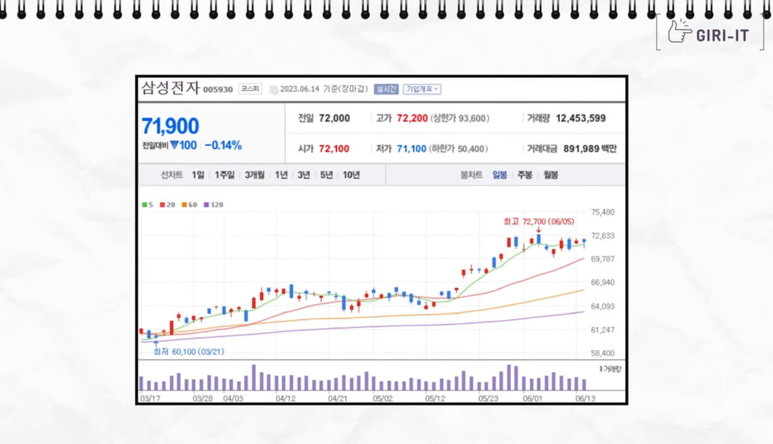Click the green 5-day moving average swatch

pos(144,205)
